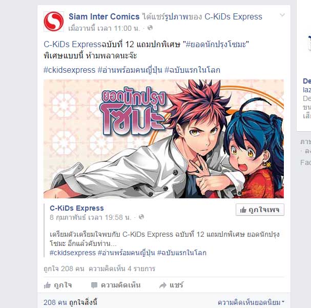Screen dimensions: 311x308
Task: Open Siam Inter Comics page name link
Action: coord(104,17)
